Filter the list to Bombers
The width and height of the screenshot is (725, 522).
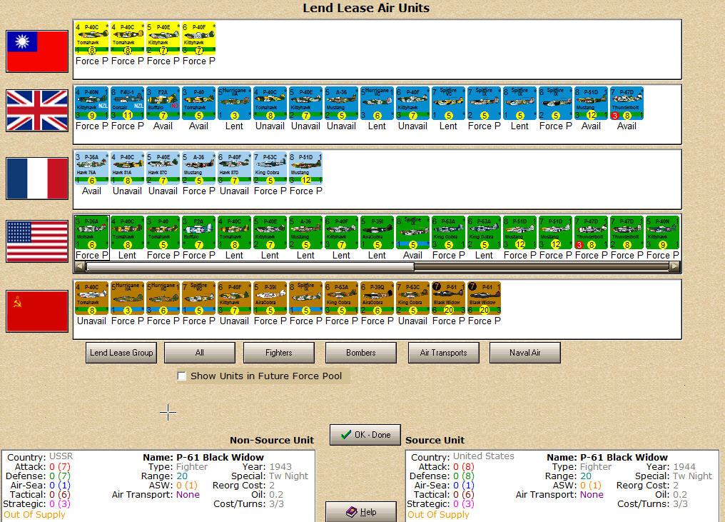pos(360,353)
